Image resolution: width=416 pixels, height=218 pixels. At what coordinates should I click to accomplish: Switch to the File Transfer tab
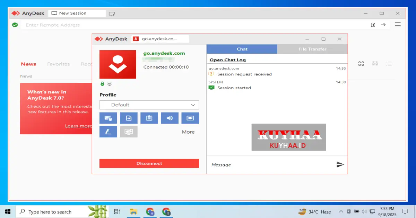(x=312, y=49)
